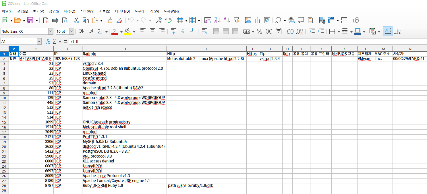Select column D header
The height and width of the screenshot is (194, 427).
(124, 49)
